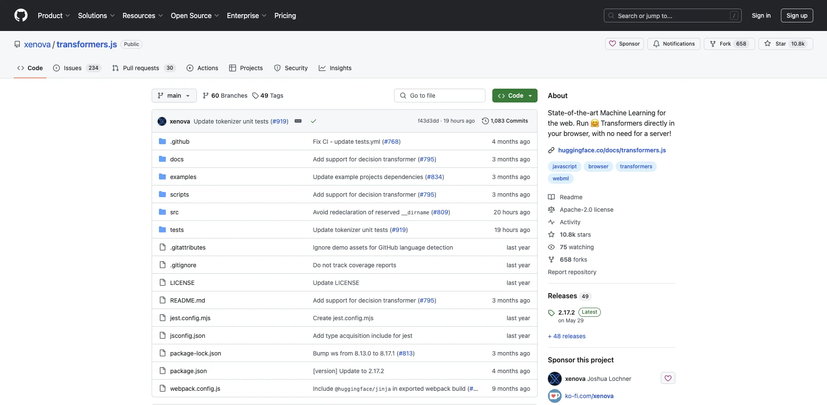Click the search magnifier icon in header
The width and height of the screenshot is (827, 405).
[x=611, y=15]
